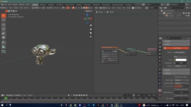
Task: Expand the Volume panel
Action: click(x=176, y=70)
